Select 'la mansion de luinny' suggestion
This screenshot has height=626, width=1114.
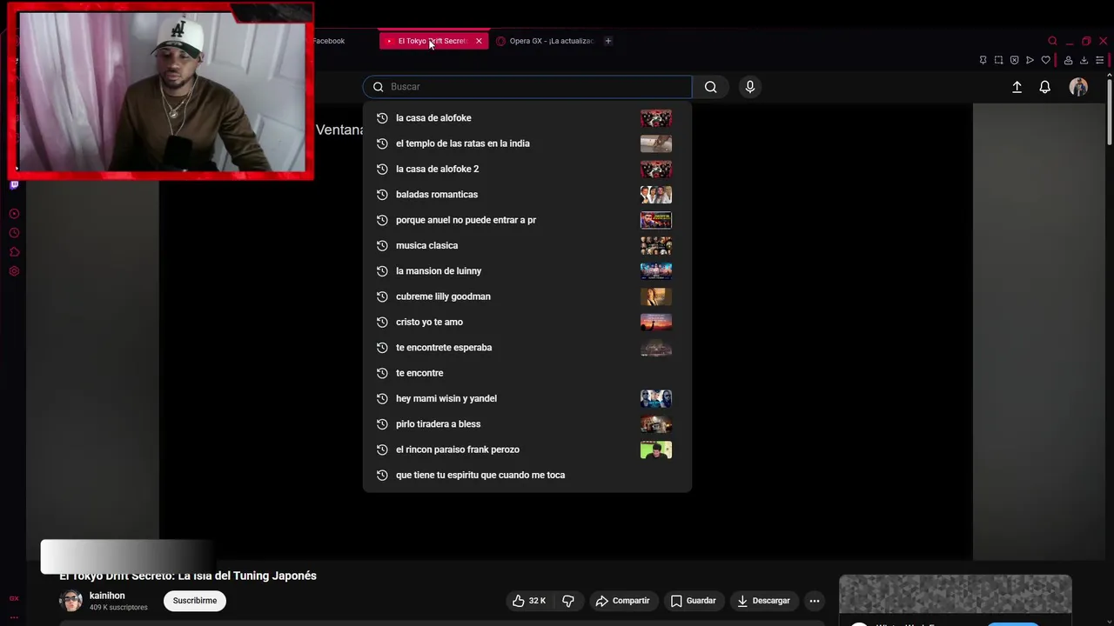pyautogui.click(x=527, y=271)
